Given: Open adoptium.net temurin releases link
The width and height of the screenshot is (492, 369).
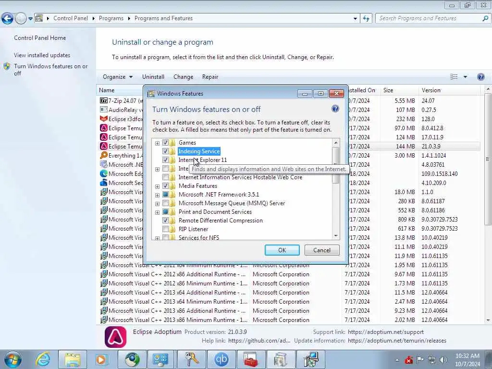Looking at the screenshot, I should pos(397,341).
